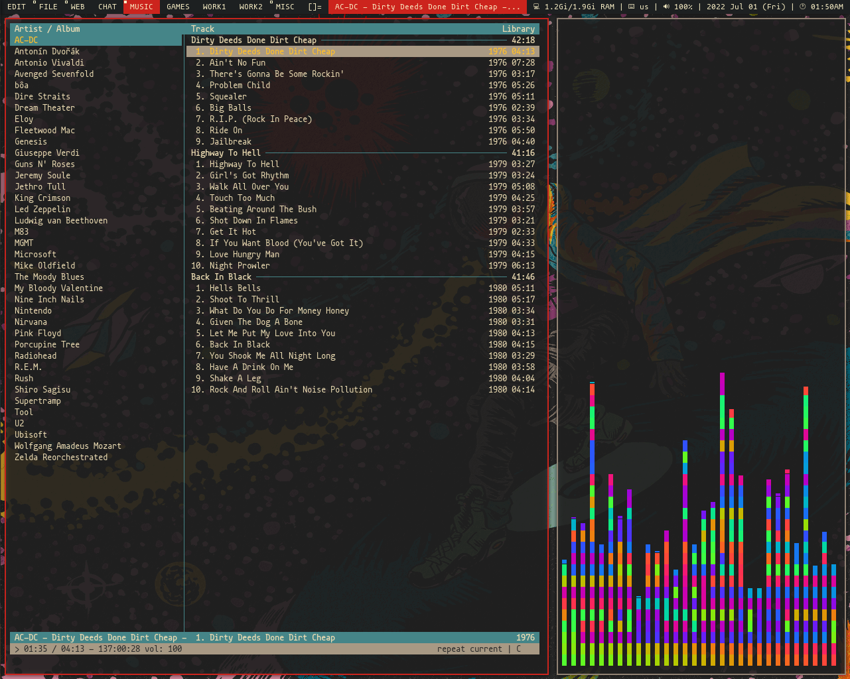The width and height of the screenshot is (850, 679).
Task: Click the RAM usage indicator icon
Action: tap(537, 7)
